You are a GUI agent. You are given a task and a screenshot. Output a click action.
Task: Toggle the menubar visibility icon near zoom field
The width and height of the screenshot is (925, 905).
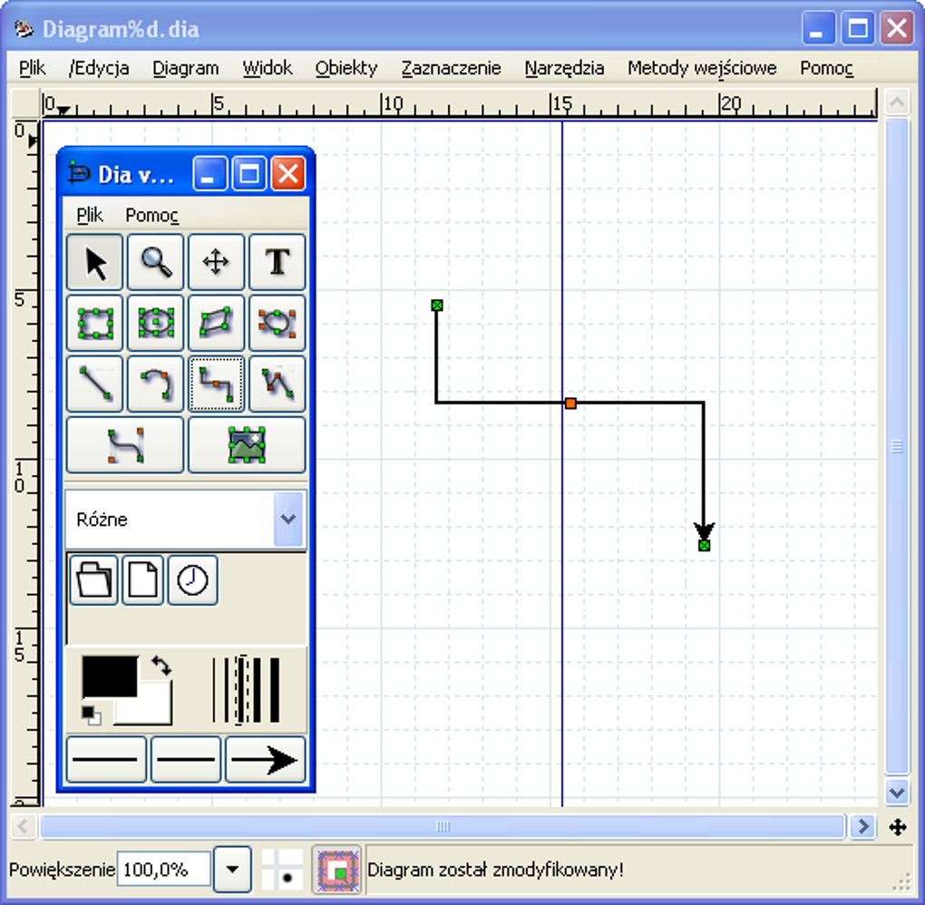click(x=336, y=869)
